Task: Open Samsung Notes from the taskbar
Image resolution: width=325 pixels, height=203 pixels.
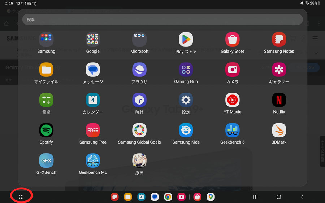Action: [114, 197]
